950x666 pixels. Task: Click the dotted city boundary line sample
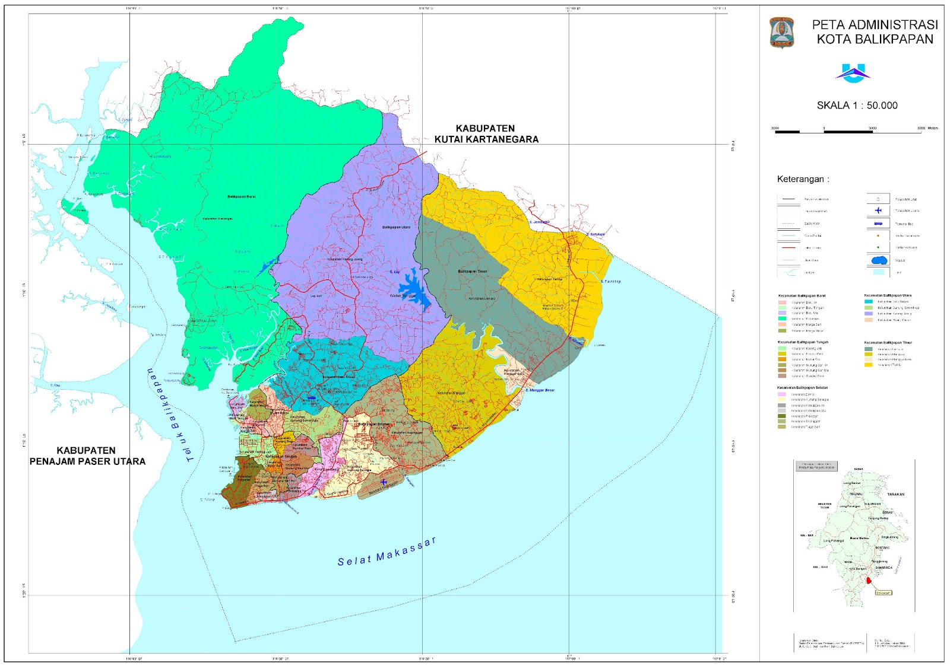pyautogui.click(x=788, y=223)
